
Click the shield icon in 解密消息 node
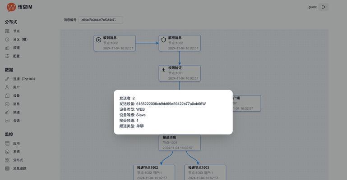click(x=163, y=40)
